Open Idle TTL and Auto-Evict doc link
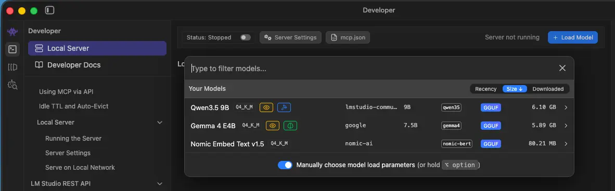This screenshot has width=615, height=191. (x=74, y=106)
